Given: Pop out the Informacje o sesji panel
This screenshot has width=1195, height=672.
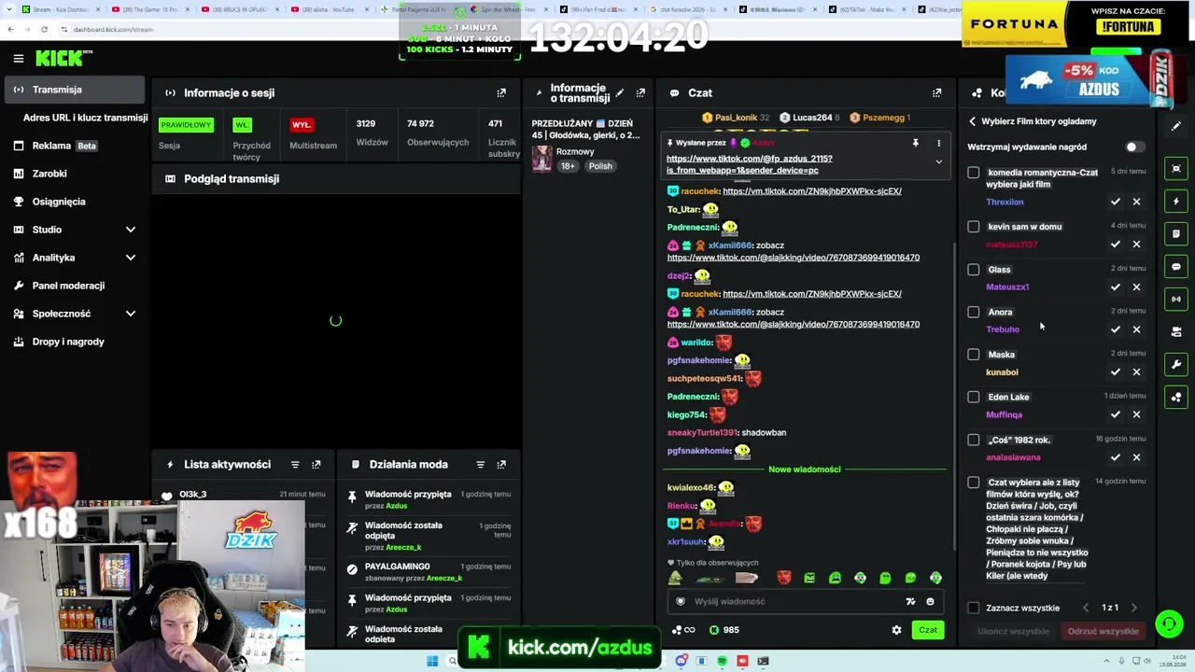Looking at the screenshot, I should (501, 93).
